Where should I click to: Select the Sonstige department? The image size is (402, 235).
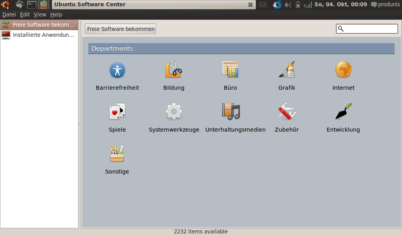117,160
